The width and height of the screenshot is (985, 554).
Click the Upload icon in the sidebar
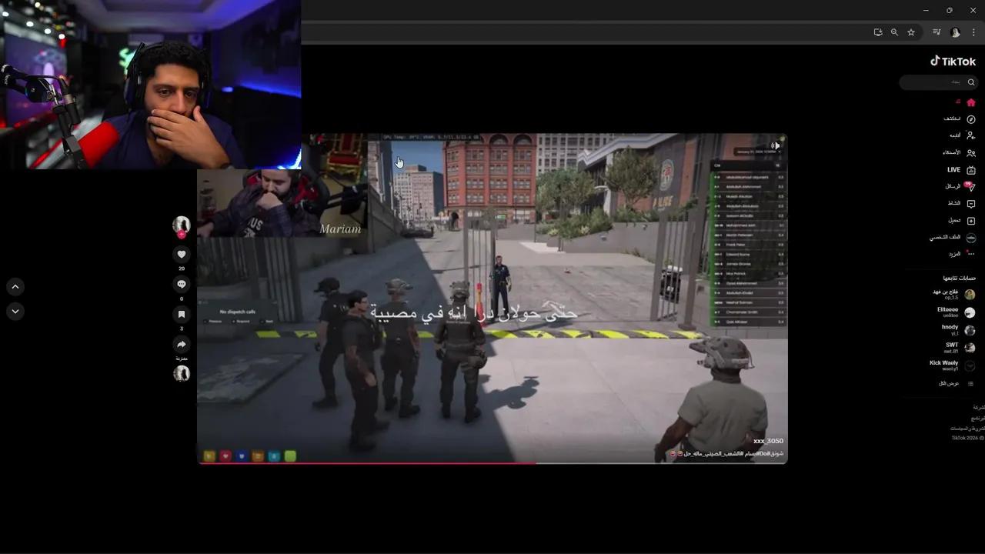971,220
